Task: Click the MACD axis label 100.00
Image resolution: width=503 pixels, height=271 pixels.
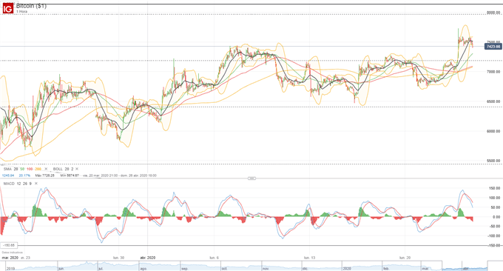Action: pos(494,198)
